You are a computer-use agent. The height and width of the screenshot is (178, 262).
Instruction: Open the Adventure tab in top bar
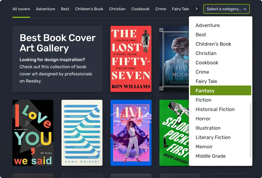tap(46, 9)
